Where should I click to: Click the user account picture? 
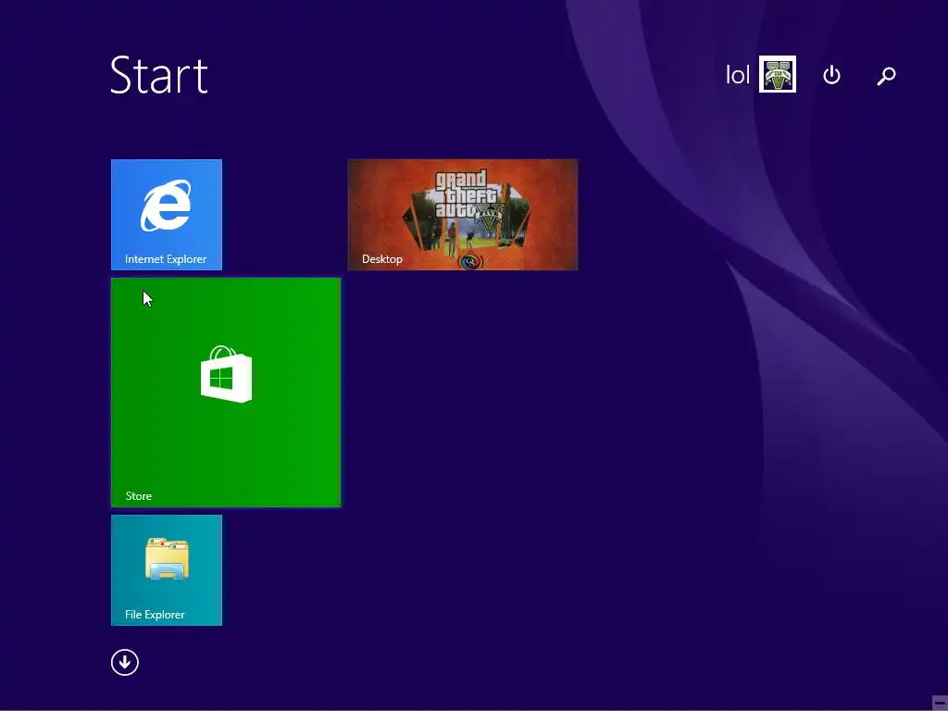pos(778,74)
